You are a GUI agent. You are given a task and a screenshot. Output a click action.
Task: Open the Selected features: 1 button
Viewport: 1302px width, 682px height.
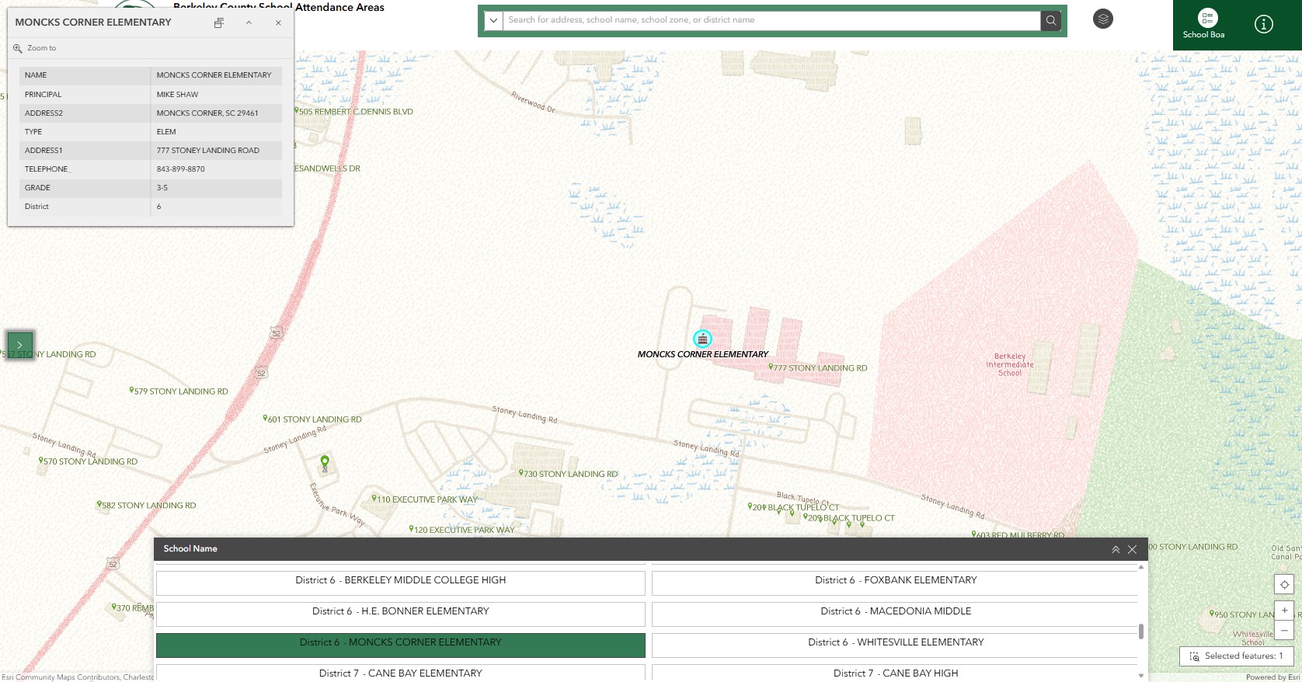pos(1236,656)
